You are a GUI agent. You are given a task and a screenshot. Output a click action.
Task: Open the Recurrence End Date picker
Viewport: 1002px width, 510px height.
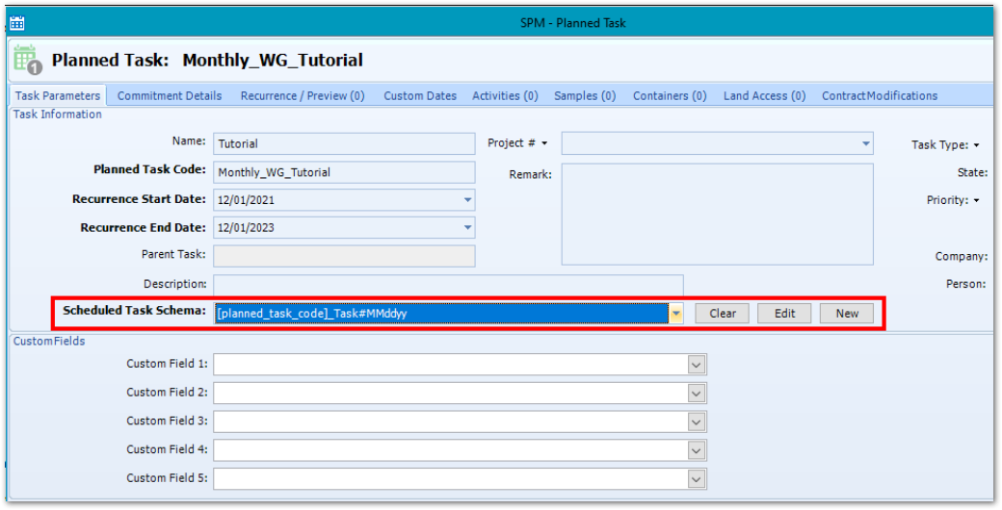[x=468, y=228]
